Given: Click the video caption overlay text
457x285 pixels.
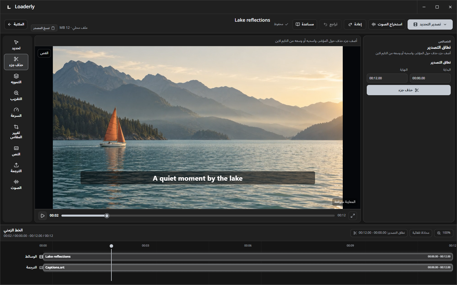Looking at the screenshot, I should 198,178.
